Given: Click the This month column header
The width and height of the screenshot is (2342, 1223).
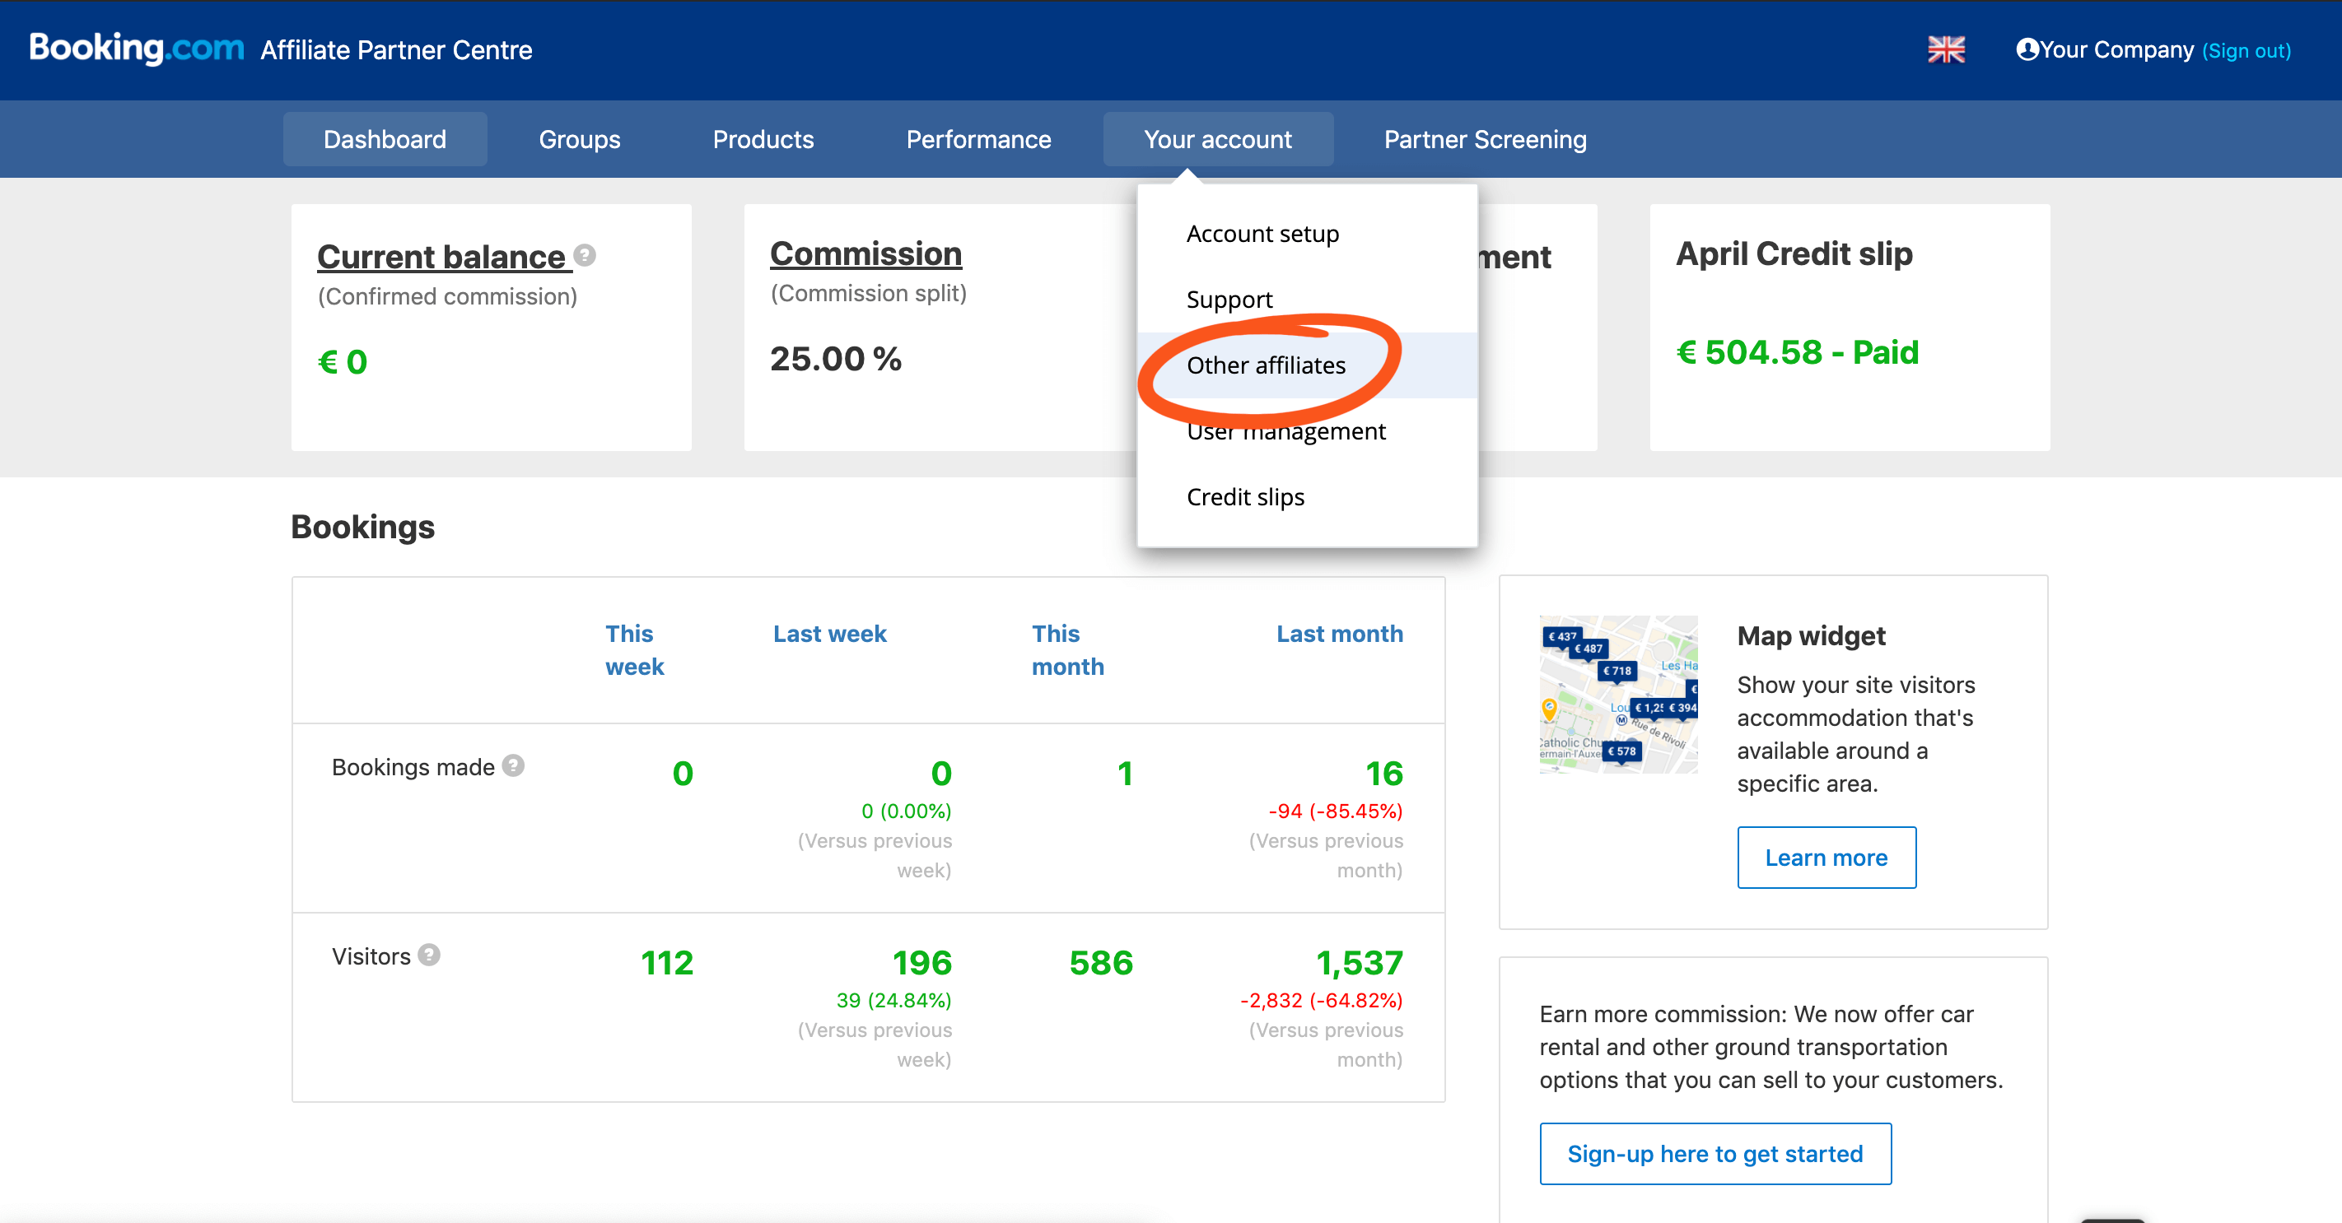Looking at the screenshot, I should (1067, 649).
